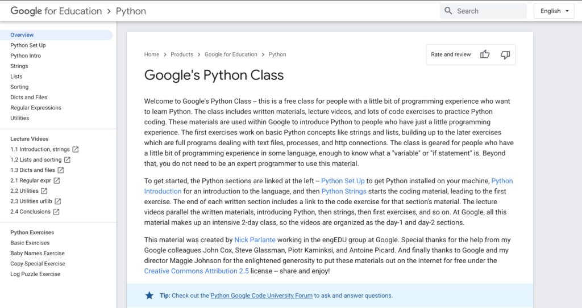Open Copy Special Exercise page

(38, 264)
